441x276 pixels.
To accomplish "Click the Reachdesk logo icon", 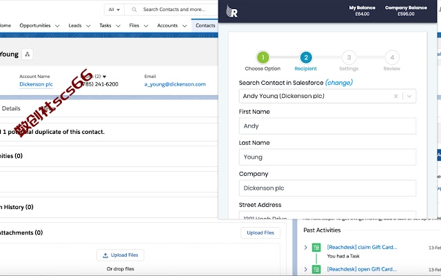I will [232, 11].
